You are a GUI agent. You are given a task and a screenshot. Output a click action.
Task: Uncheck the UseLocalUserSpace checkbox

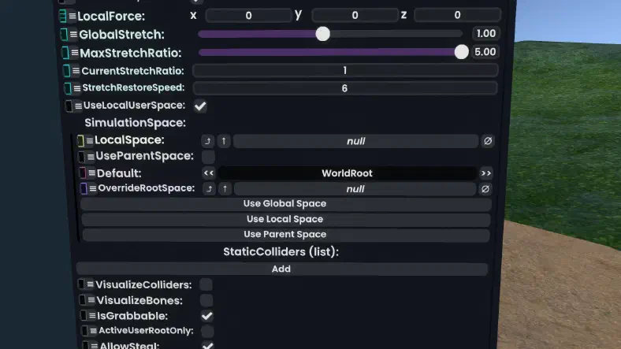point(200,106)
